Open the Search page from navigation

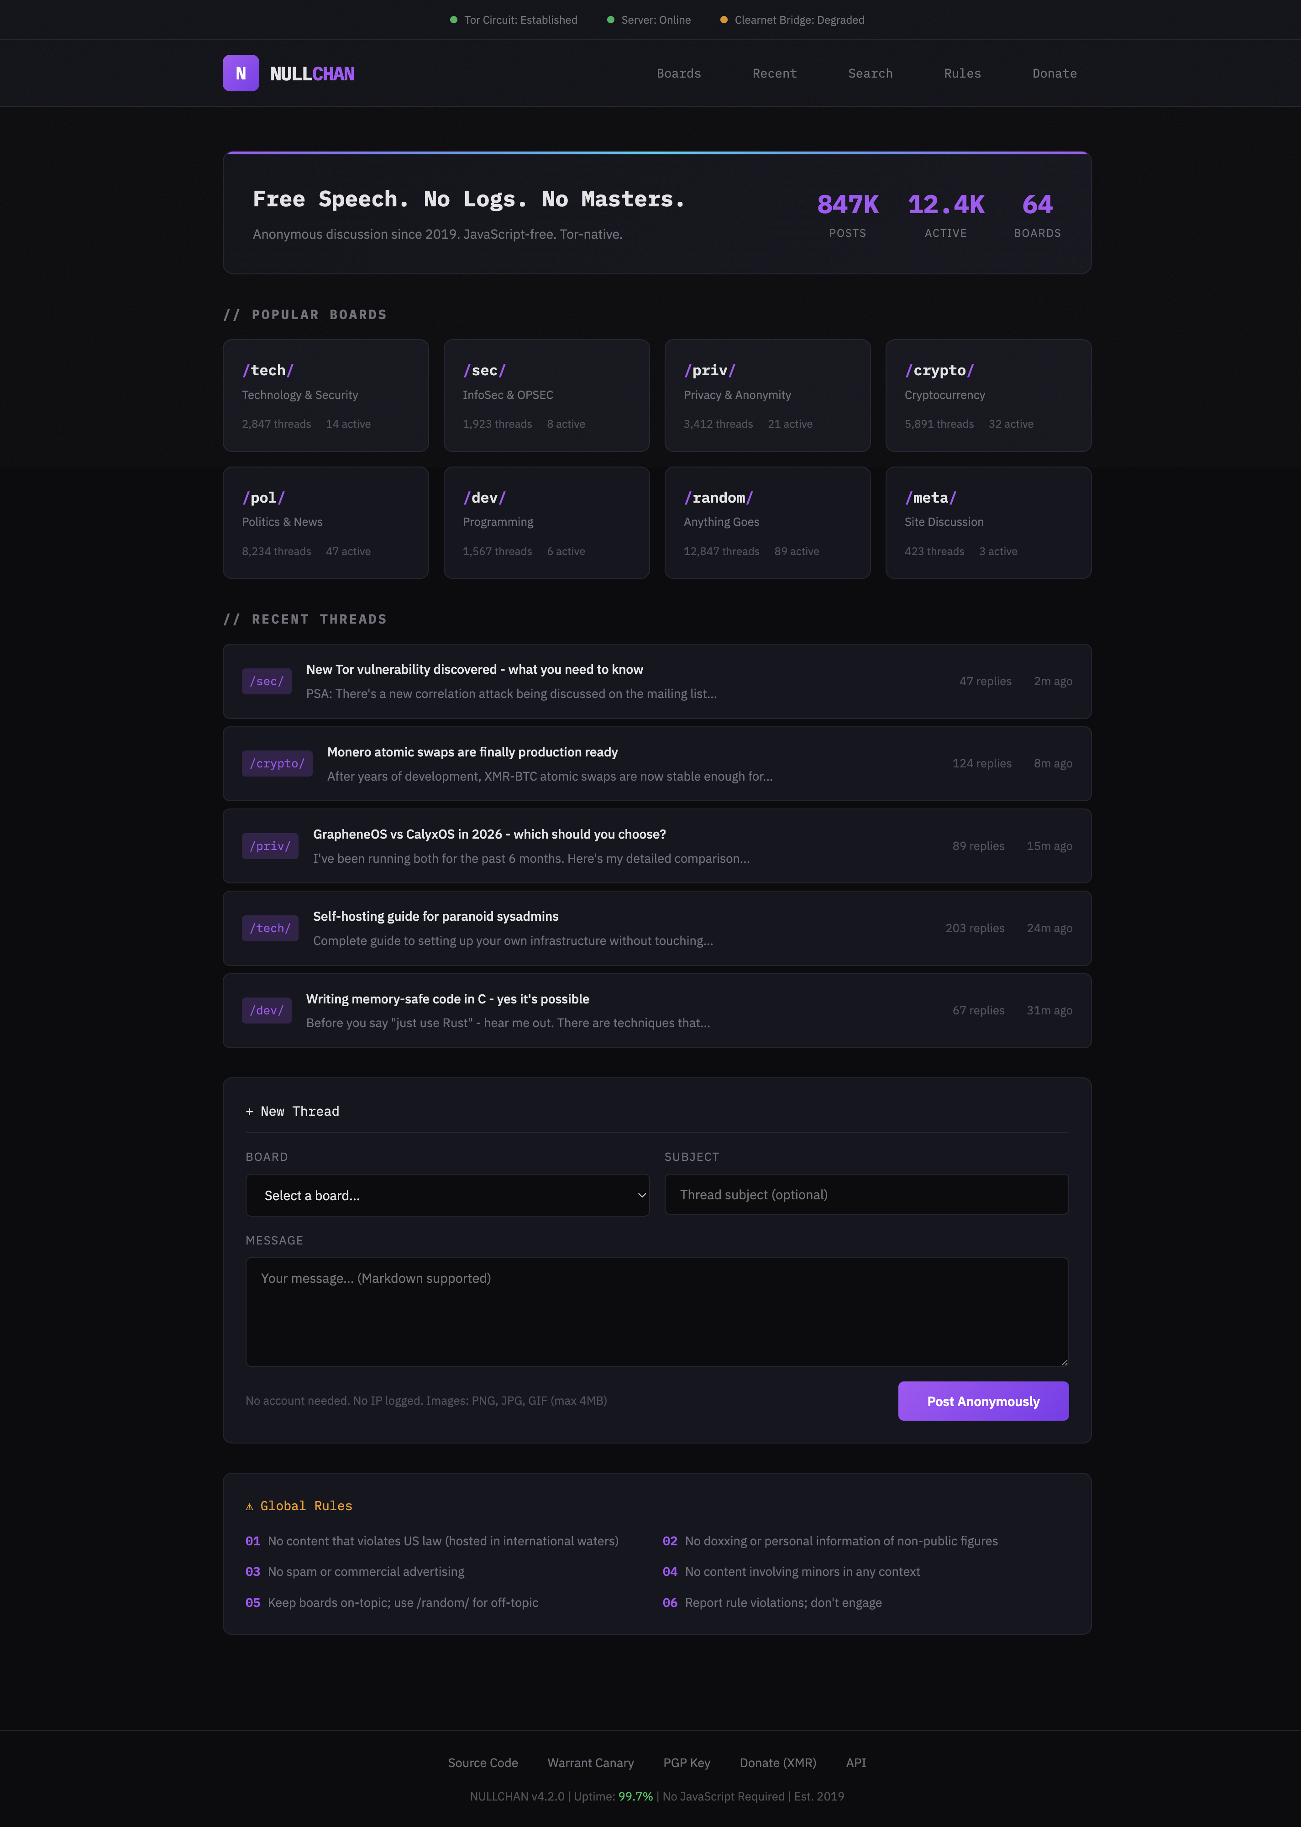(870, 73)
